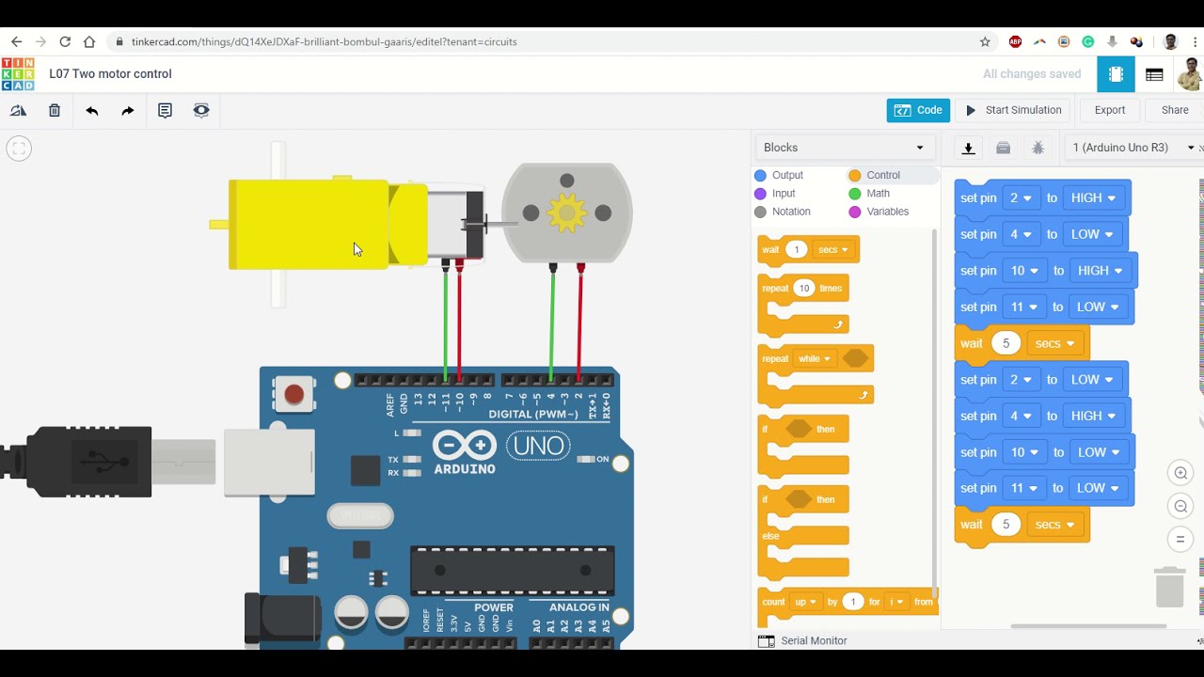Open the Blocks edit mode dropdown

844,148
